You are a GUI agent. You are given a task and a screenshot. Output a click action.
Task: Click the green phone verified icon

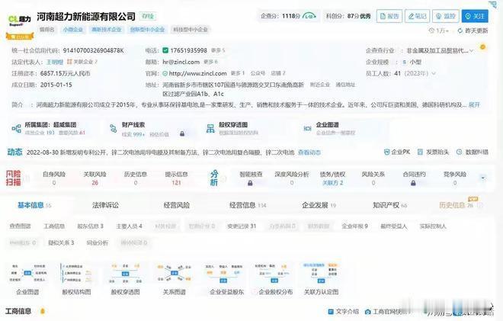[165, 50]
